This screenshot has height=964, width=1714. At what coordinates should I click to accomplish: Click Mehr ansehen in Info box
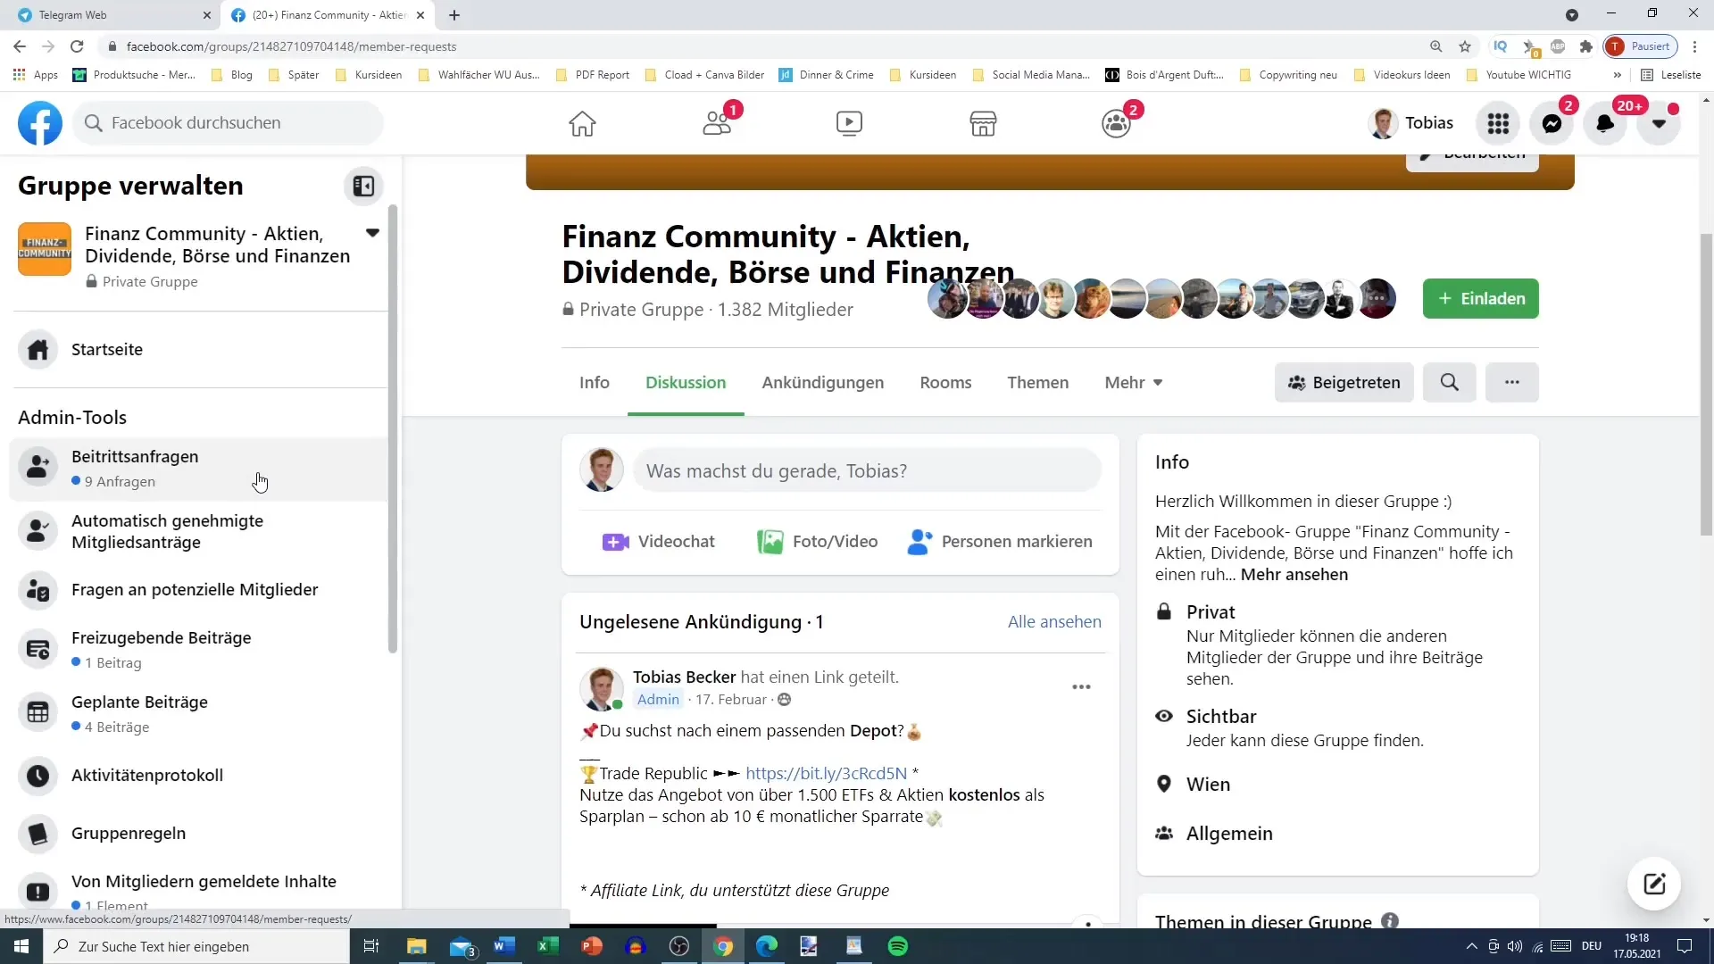(1294, 574)
